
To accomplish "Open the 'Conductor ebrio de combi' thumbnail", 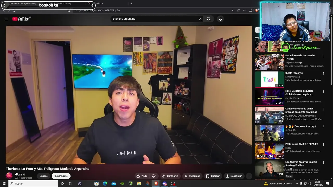I will (x=270, y=115).
